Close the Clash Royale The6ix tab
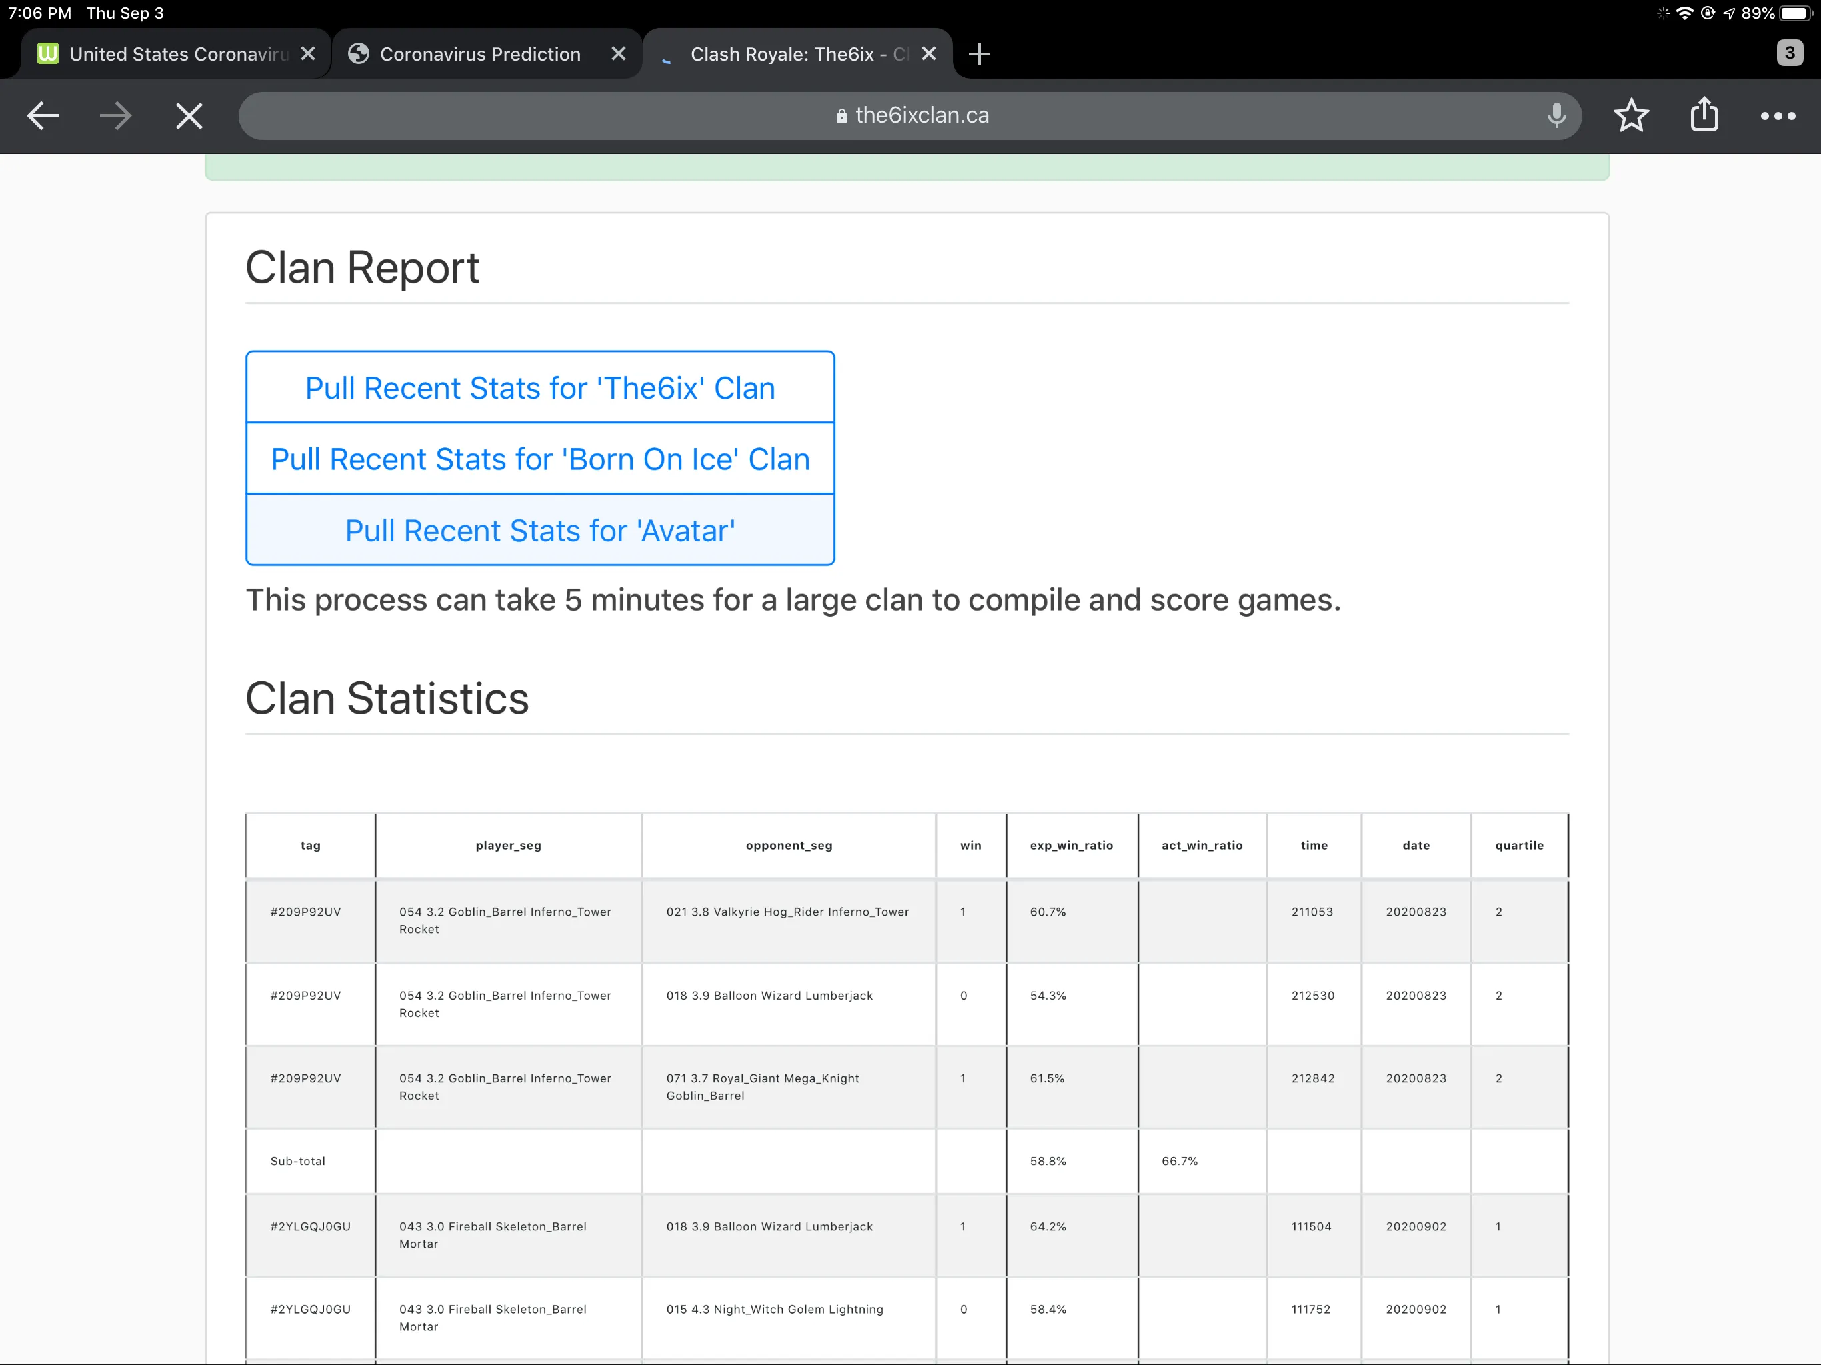 928,53
